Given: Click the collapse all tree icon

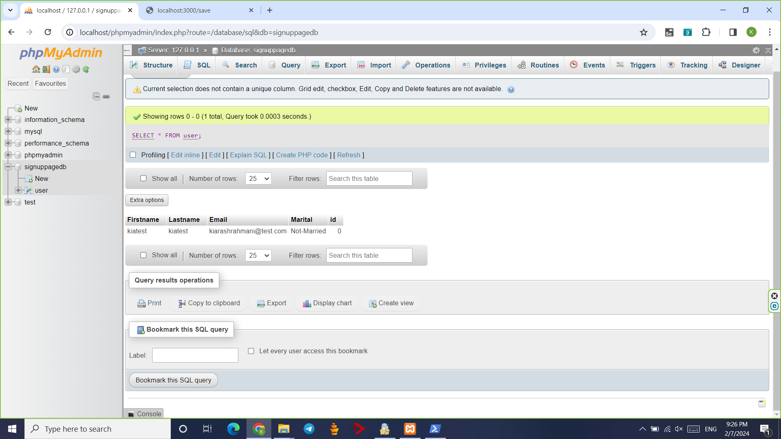Looking at the screenshot, I should click(x=96, y=96).
